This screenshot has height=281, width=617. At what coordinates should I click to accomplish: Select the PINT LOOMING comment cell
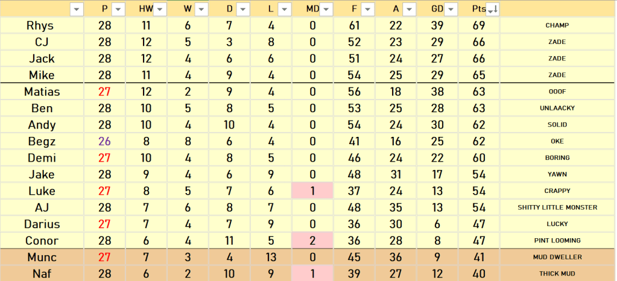(557, 241)
